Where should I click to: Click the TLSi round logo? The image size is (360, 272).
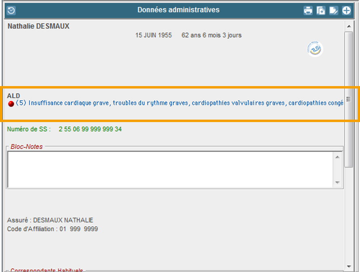(x=315, y=49)
